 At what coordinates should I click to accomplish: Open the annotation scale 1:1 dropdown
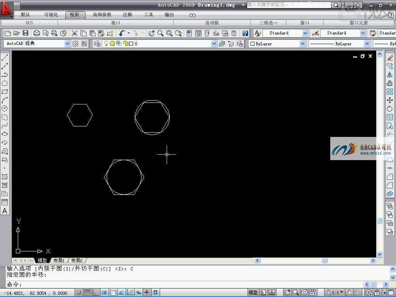point(335,292)
